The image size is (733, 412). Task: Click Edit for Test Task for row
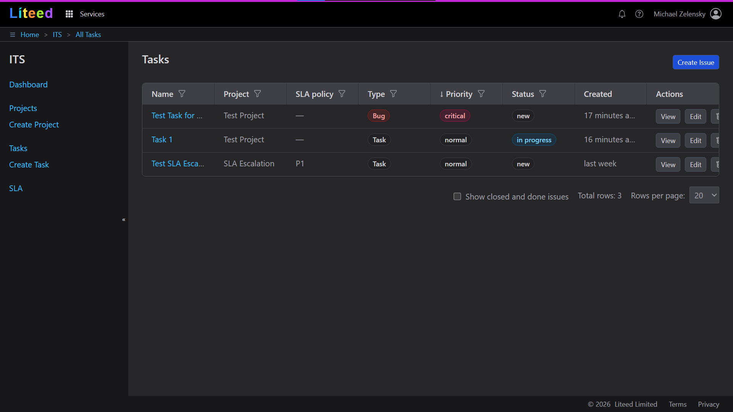(695, 117)
